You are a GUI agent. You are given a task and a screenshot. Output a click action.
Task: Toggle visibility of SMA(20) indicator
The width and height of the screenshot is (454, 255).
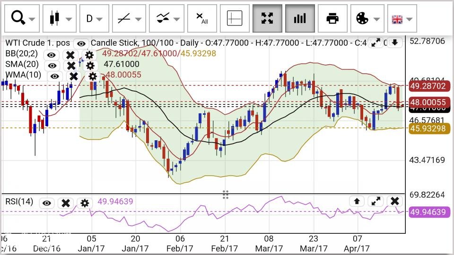52,65
